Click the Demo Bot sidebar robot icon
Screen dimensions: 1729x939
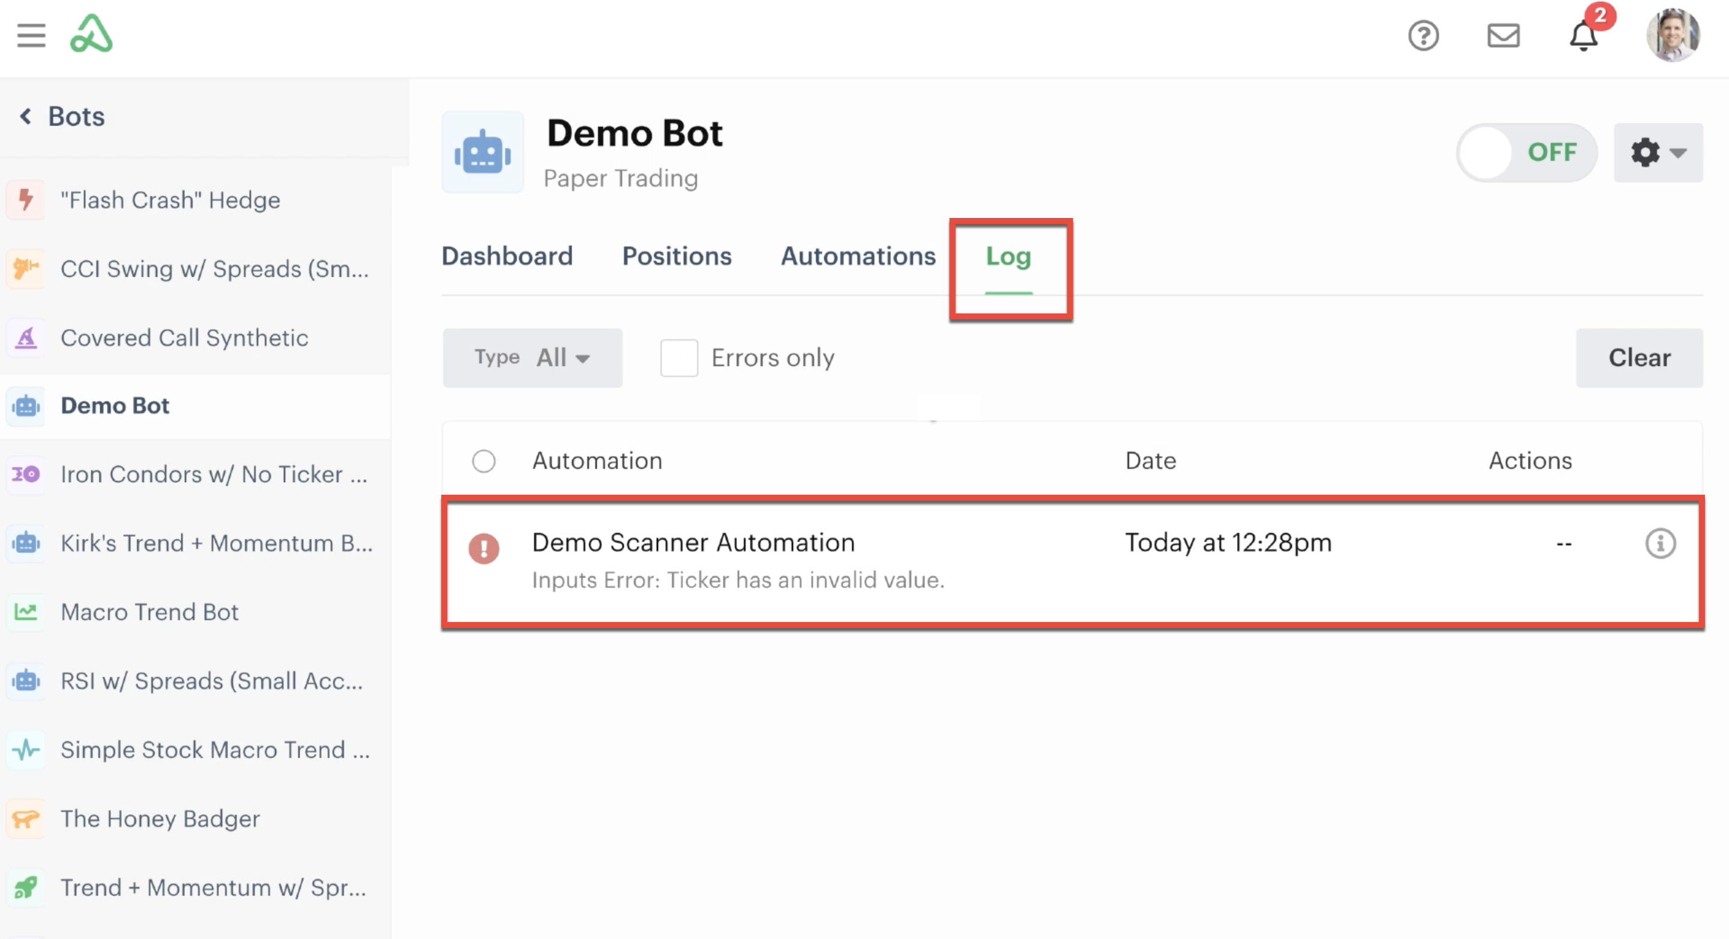[x=26, y=406]
